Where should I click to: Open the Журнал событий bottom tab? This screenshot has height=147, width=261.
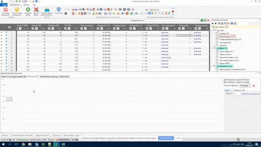tap(42, 135)
